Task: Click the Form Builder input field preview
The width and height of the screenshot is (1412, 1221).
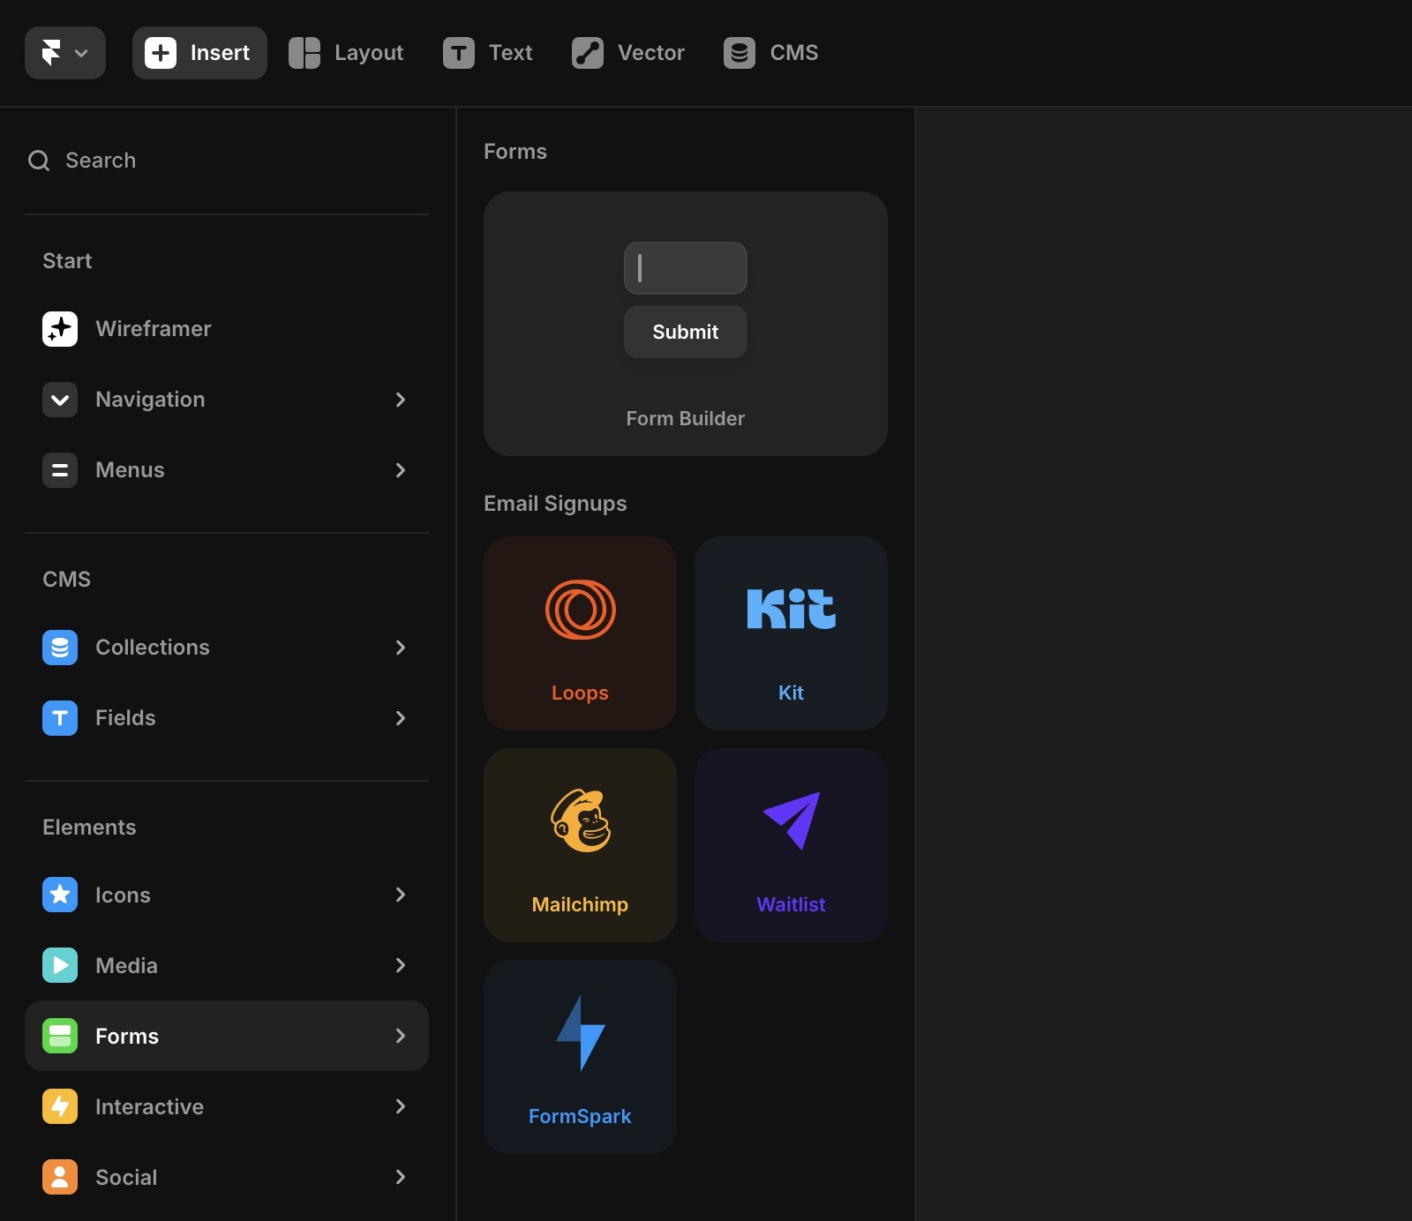Action: (x=686, y=268)
